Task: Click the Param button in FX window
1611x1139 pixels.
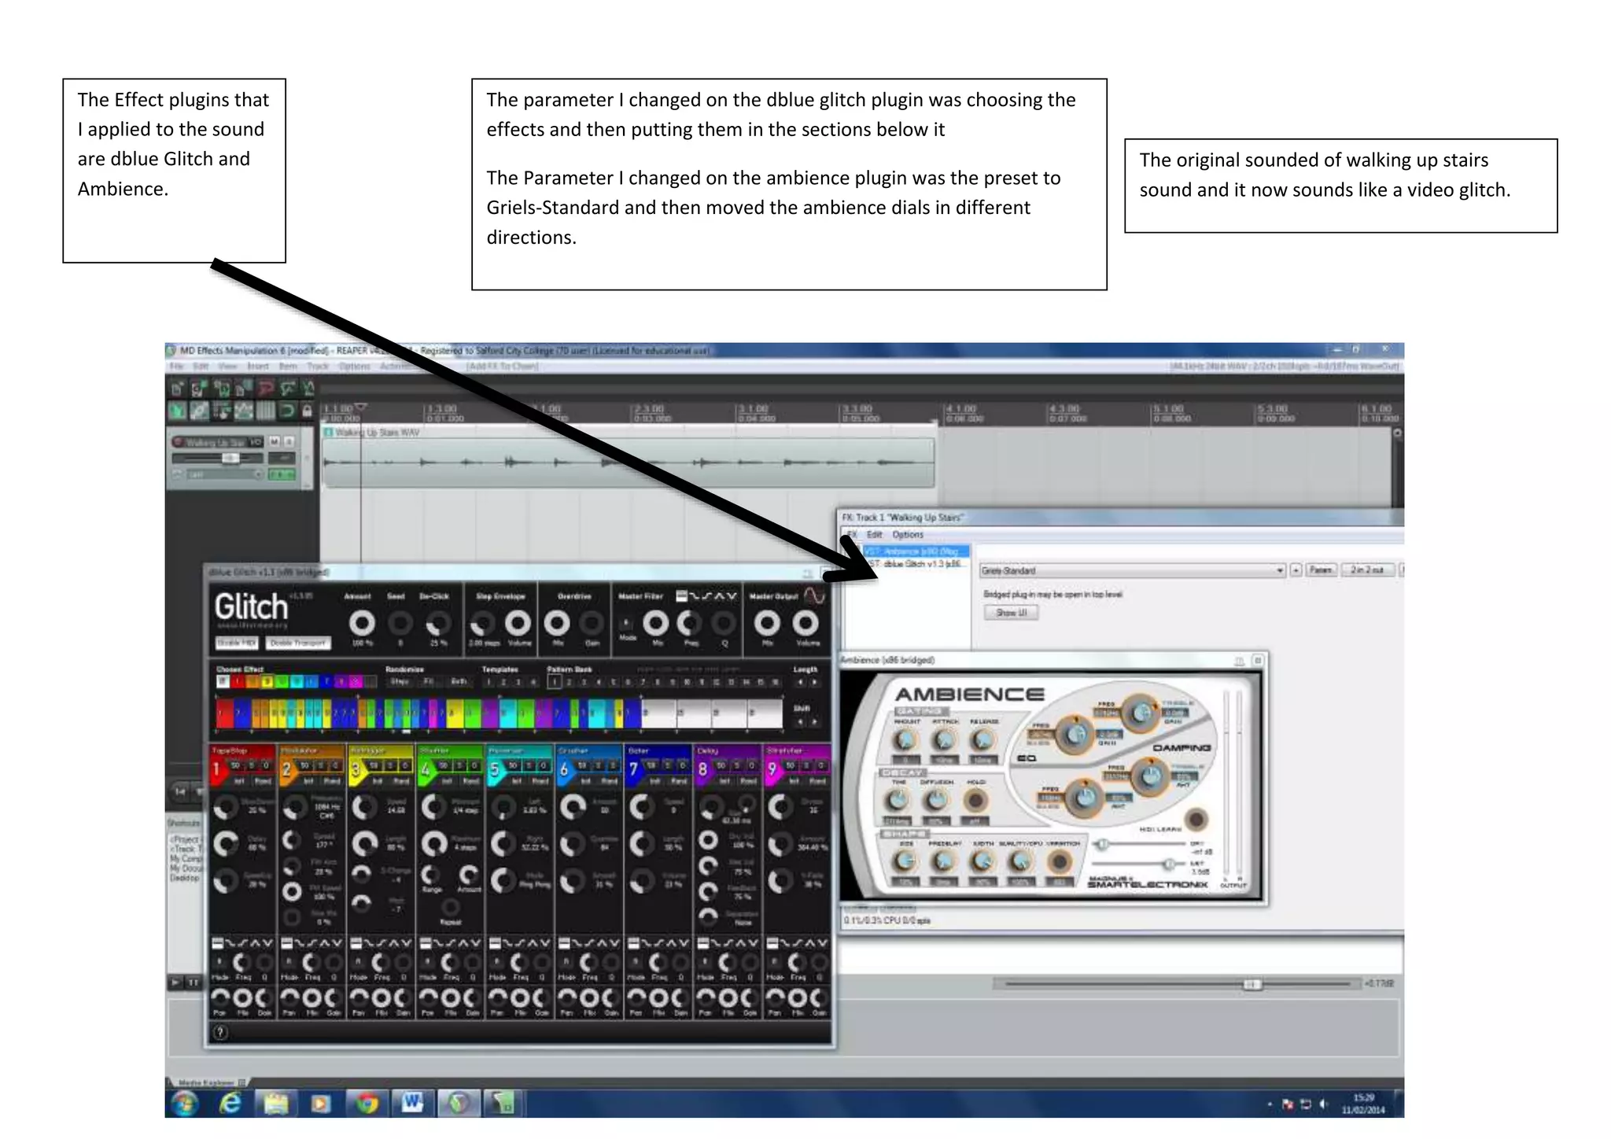Action: (1321, 570)
